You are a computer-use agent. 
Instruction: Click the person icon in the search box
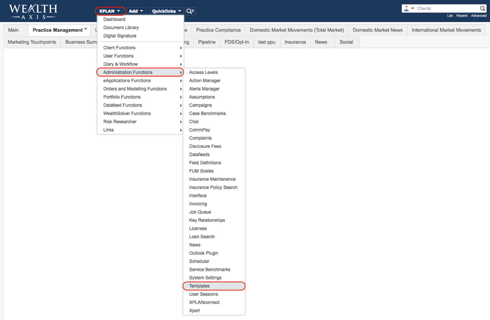406,8
